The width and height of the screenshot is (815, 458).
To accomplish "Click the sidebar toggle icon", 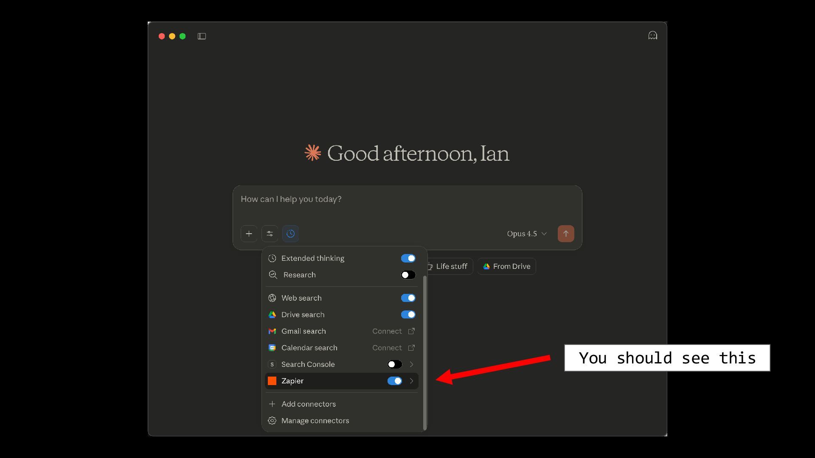I will click(x=202, y=36).
